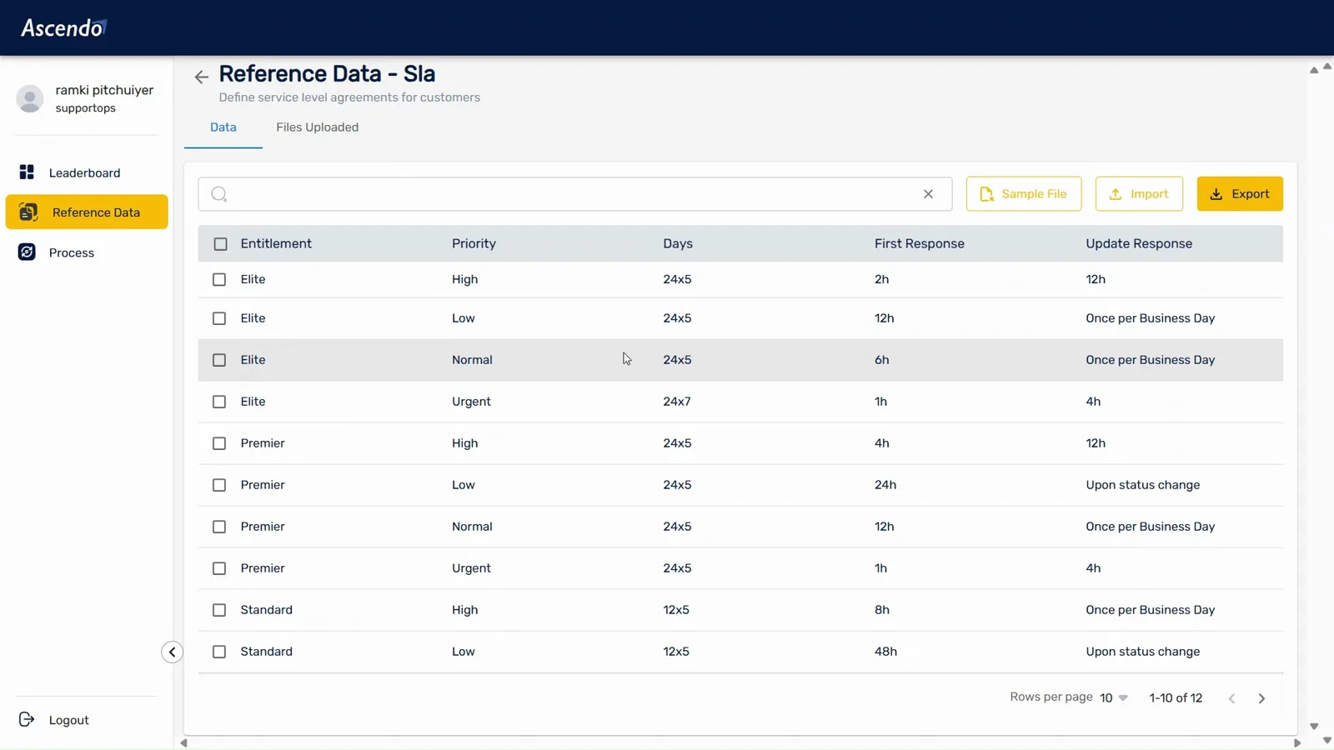Screen dimensions: 1334x750
Task: Click the Import button
Action: point(1138,194)
